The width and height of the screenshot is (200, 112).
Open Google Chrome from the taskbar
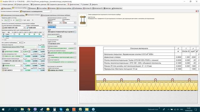29,109
